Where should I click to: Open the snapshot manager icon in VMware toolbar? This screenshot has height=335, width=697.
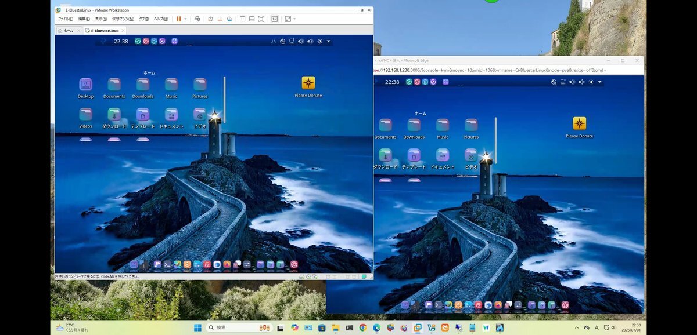[x=229, y=19]
